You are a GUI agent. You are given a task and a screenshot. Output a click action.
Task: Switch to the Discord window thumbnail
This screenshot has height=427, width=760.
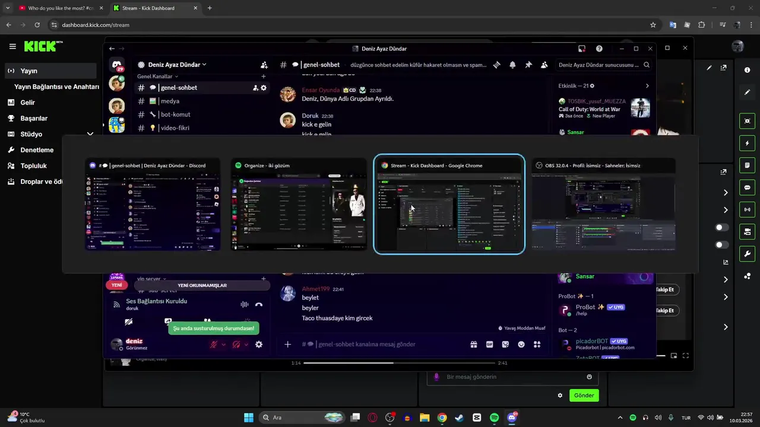click(x=153, y=204)
